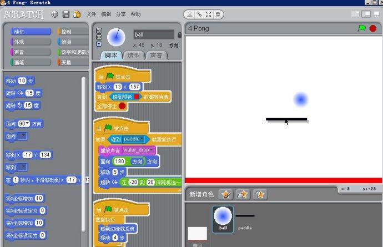The height and width of the screenshot is (247, 383).
Task: Get a surprise sprite
Action: 260,194
